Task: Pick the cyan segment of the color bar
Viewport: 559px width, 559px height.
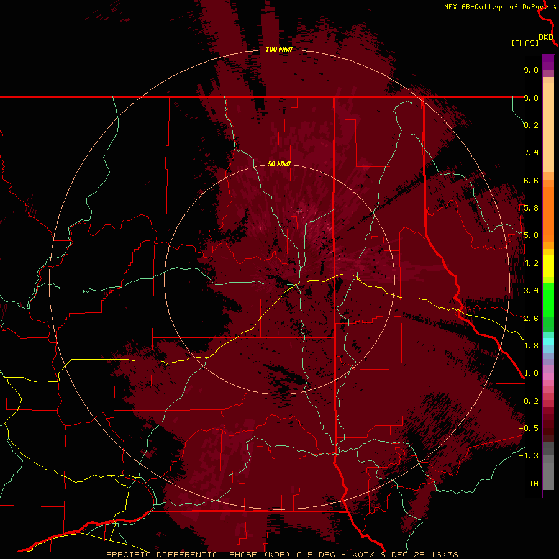Action: [548, 342]
